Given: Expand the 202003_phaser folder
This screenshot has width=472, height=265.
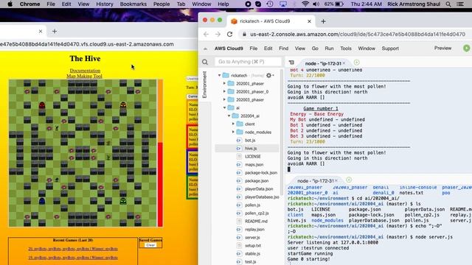Looking at the screenshot, I should 224,100.
